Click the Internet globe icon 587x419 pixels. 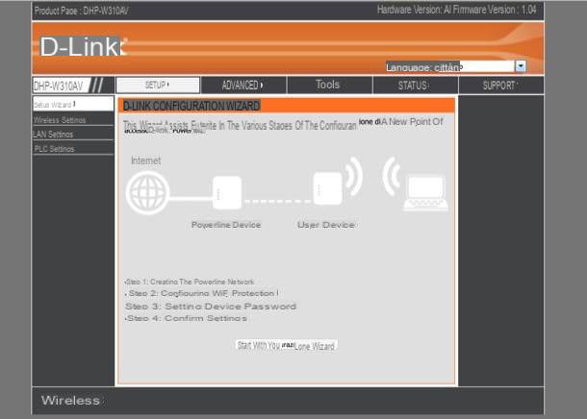147,193
